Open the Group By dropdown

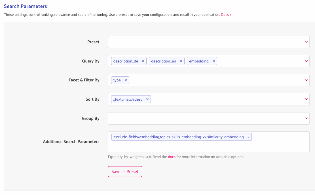point(306,118)
